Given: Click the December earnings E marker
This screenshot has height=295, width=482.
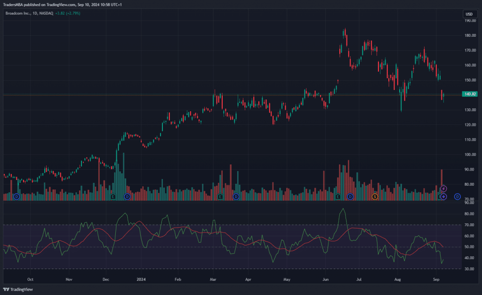Looking at the screenshot, I should click(x=113, y=196).
